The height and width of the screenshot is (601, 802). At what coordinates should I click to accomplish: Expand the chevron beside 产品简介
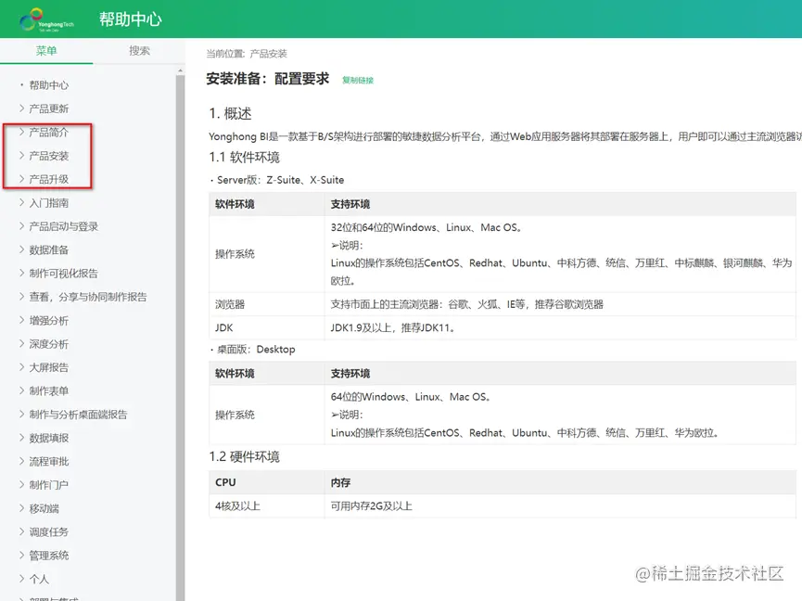point(21,132)
